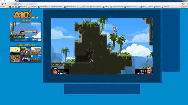Click inside the Broforce game canvas
This screenshot has height=105, width=188.
102,46
